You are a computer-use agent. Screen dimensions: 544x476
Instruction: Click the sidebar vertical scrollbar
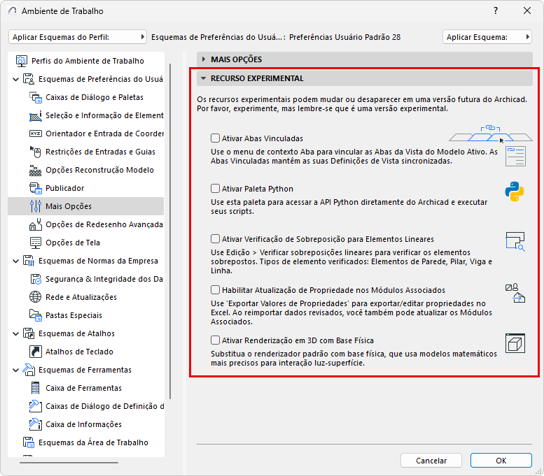170,231
